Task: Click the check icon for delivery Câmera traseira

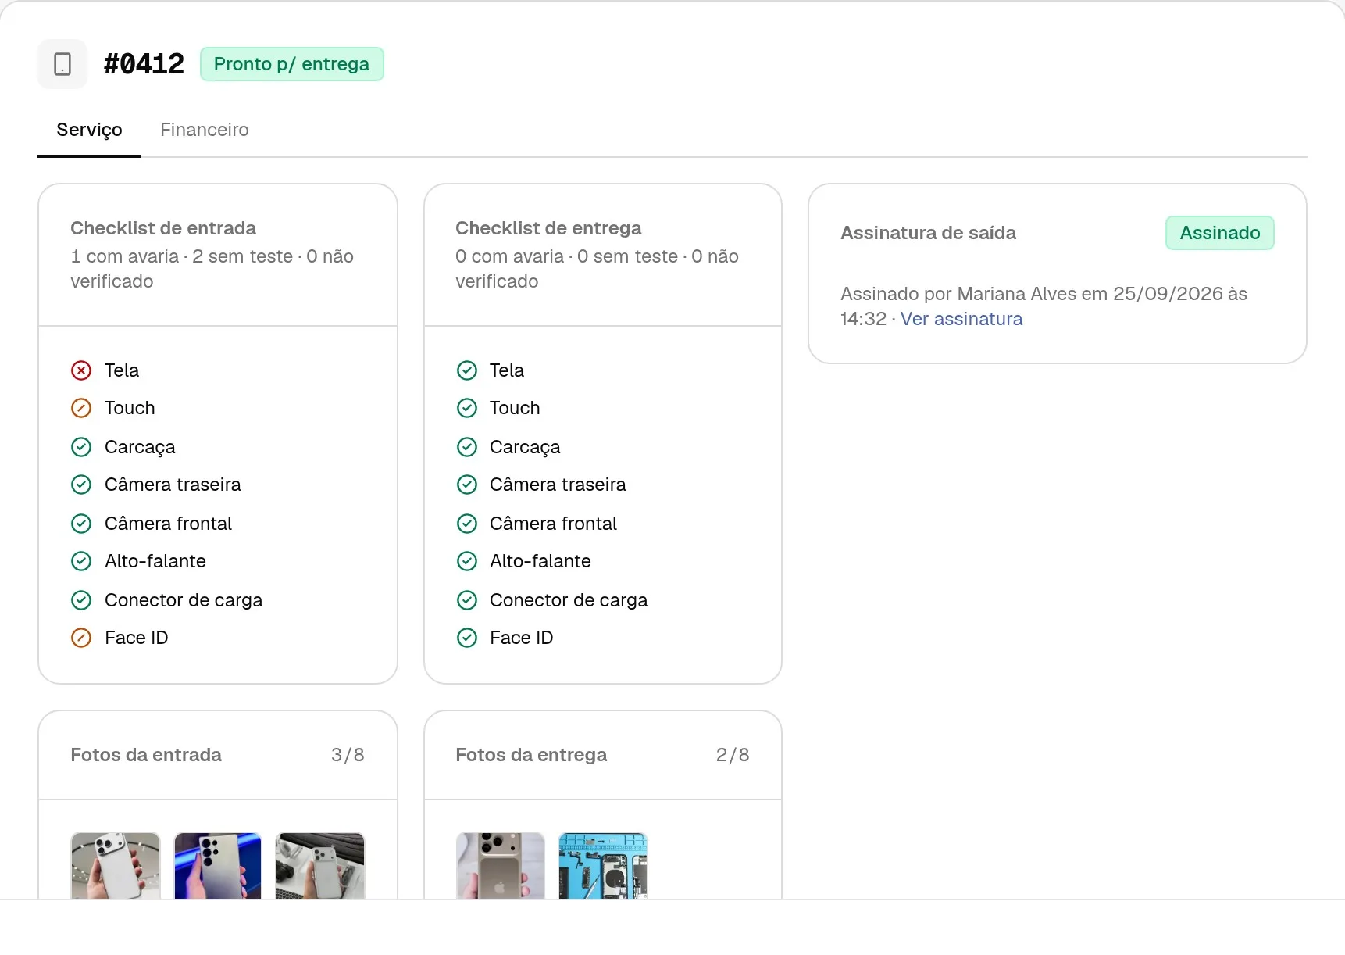Action: click(x=467, y=485)
